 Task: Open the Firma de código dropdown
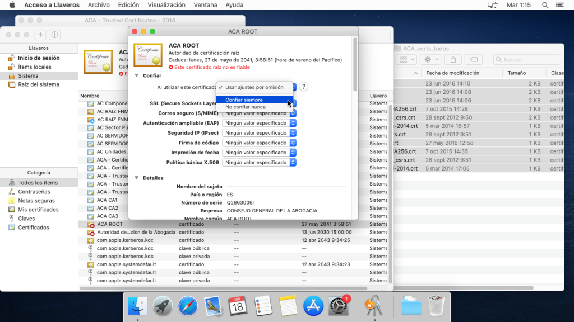259,143
